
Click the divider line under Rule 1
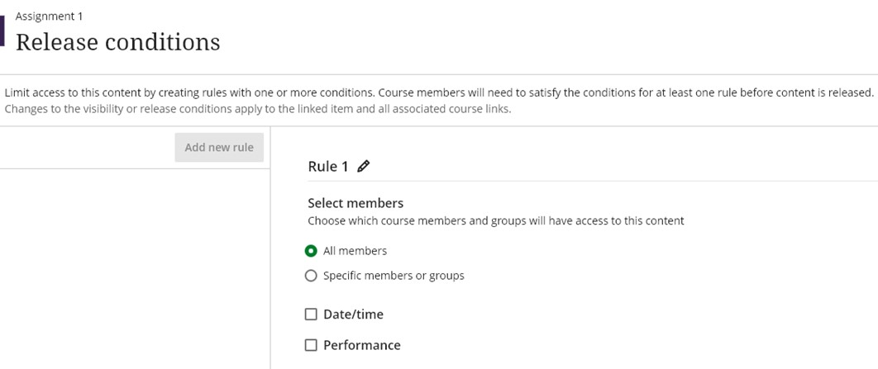coord(593,181)
